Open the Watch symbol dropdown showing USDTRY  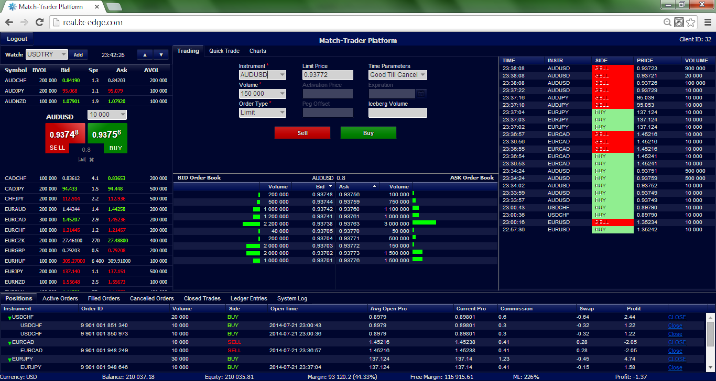point(47,54)
